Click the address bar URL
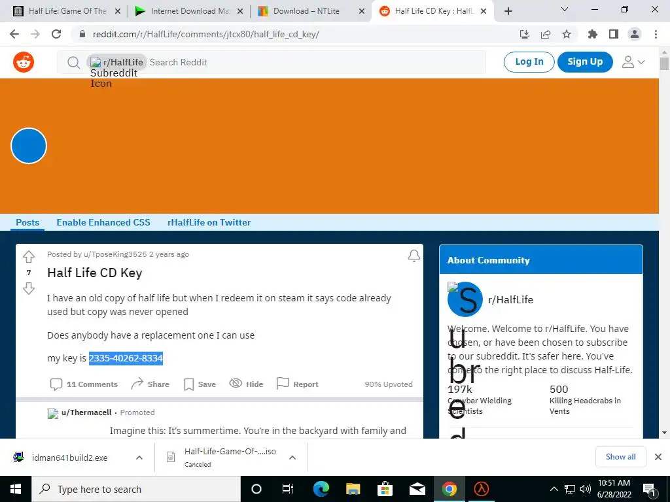Image resolution: width=670 pixels, height=502 pixels. pyautogui.click(x=206, y=34)
